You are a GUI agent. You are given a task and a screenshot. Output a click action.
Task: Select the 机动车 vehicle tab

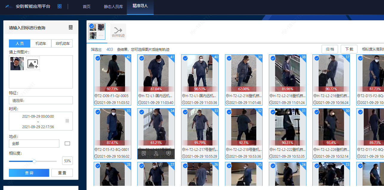pos(41,44)
